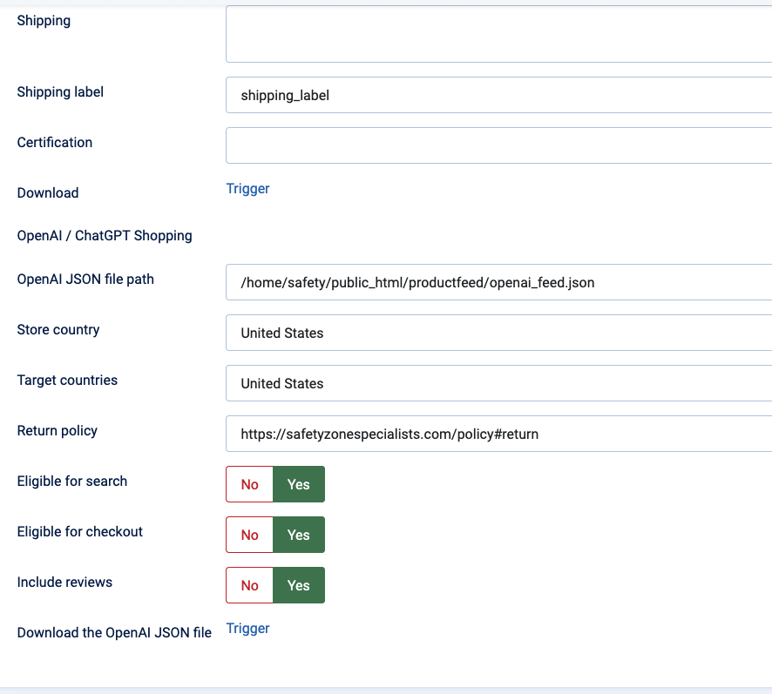Click the Eligible for search label

pyautogui.click(x=72, y=481)
